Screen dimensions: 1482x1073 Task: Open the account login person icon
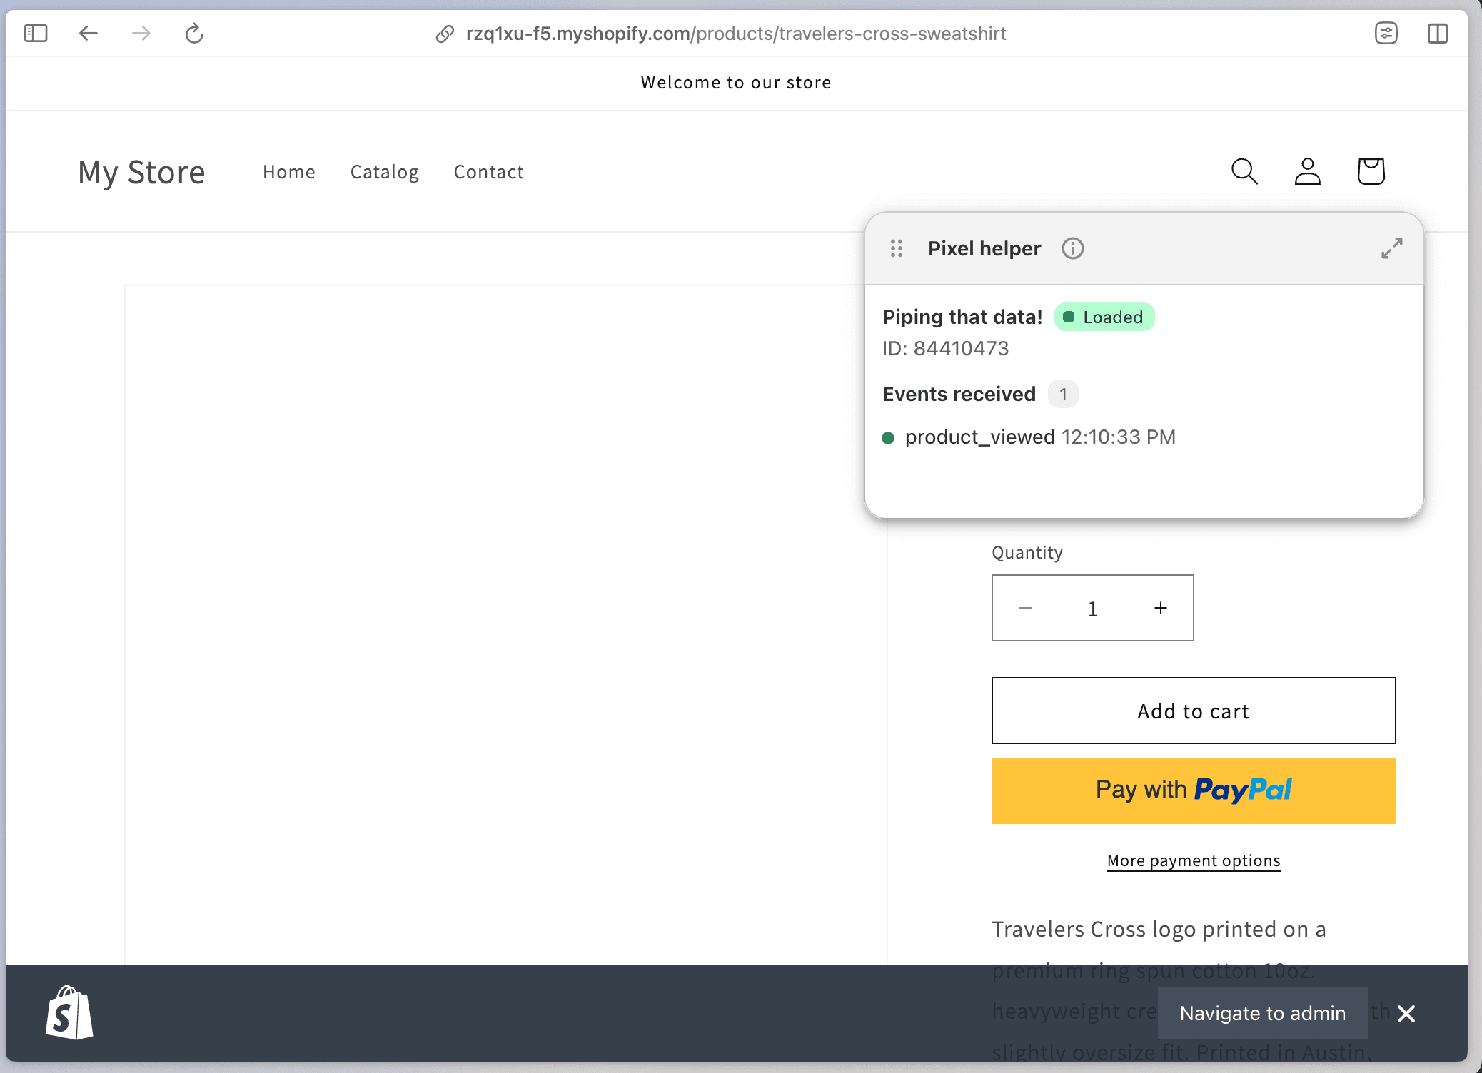pyautogui.click(x=1307, y=172)
